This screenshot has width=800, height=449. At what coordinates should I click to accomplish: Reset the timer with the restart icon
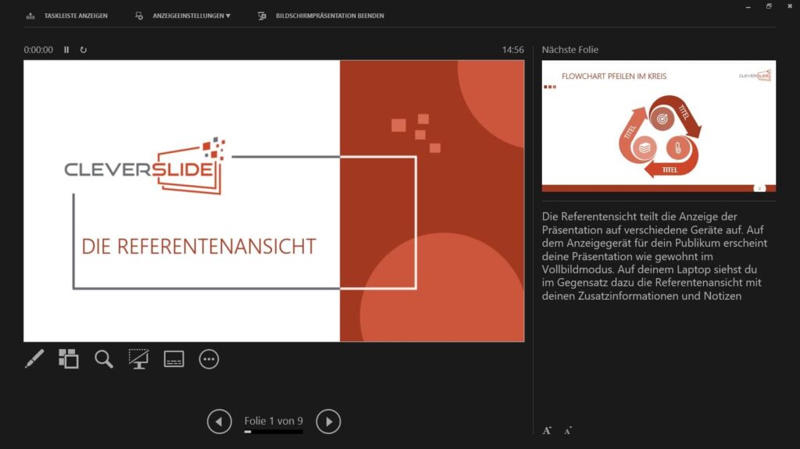(84, 50)
